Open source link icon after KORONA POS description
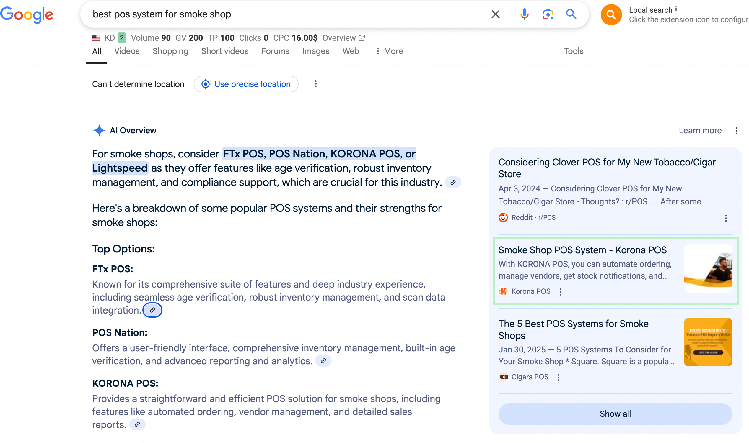The image size is (749, 443). pyautogui.click(x=137, y=424)
